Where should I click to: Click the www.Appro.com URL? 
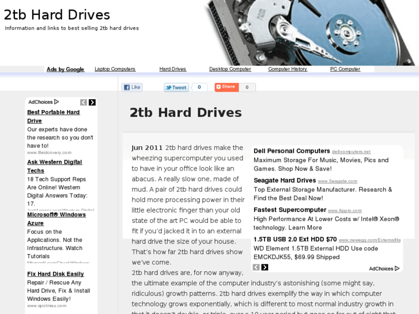coord(345,210)
